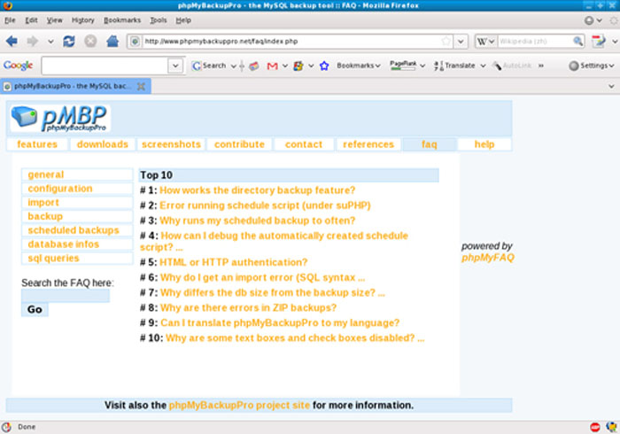Open the search engine selector dropdown

coord(485,41)
